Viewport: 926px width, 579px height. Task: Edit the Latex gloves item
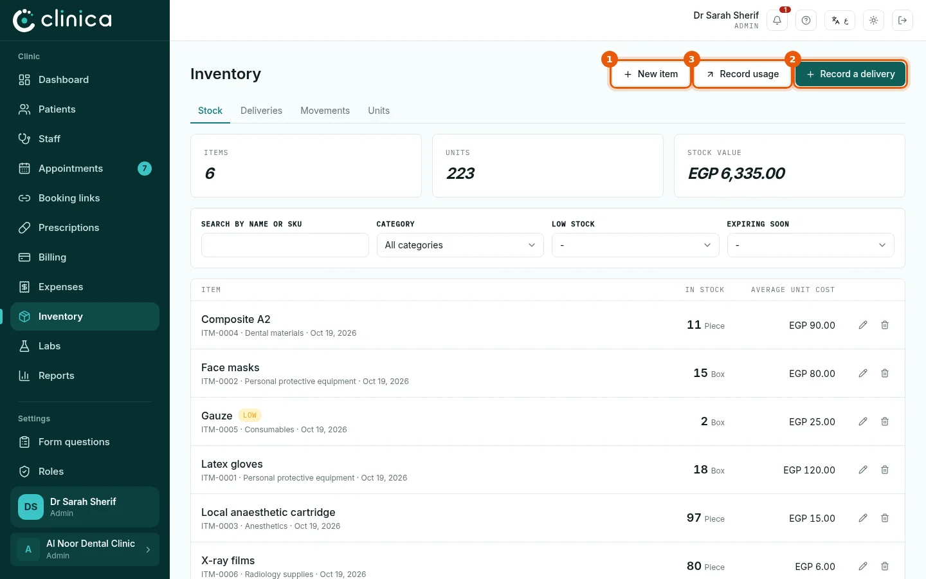(863, 470)
